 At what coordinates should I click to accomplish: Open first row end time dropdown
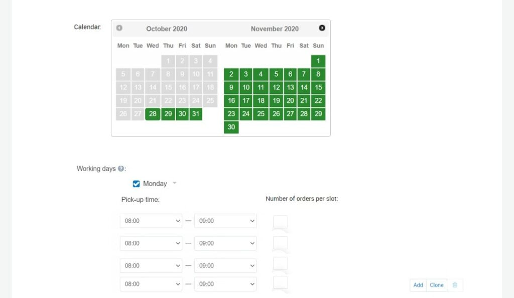pyautogui.click(x=225, y=221)
